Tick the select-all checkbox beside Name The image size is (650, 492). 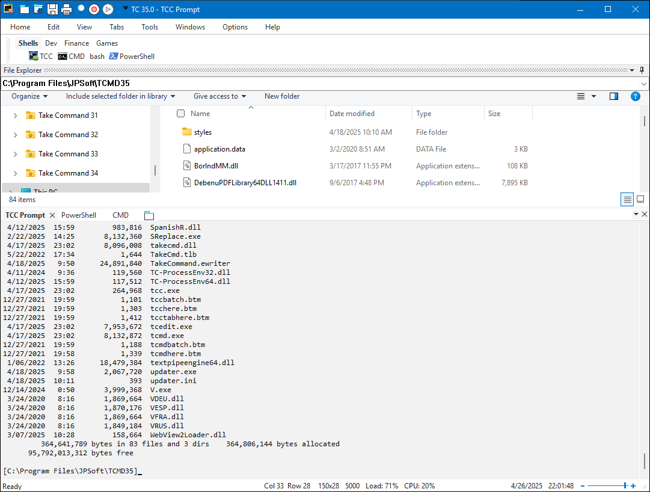(x=181, y=114)
